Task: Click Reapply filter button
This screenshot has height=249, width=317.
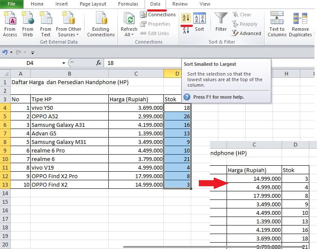Action: coord(244,24)
